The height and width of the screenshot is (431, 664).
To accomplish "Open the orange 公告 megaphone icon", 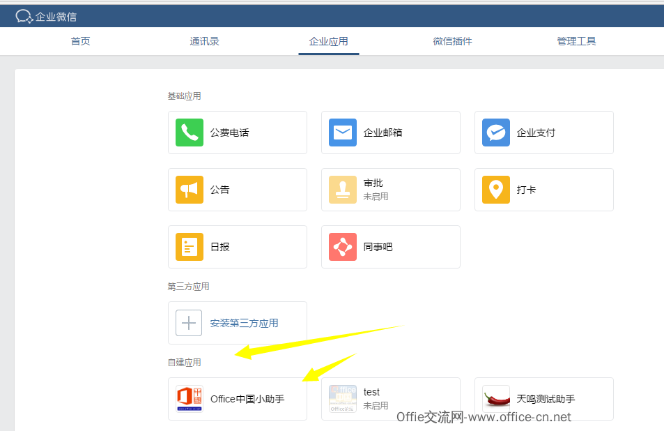I will (x=190, y=190).
